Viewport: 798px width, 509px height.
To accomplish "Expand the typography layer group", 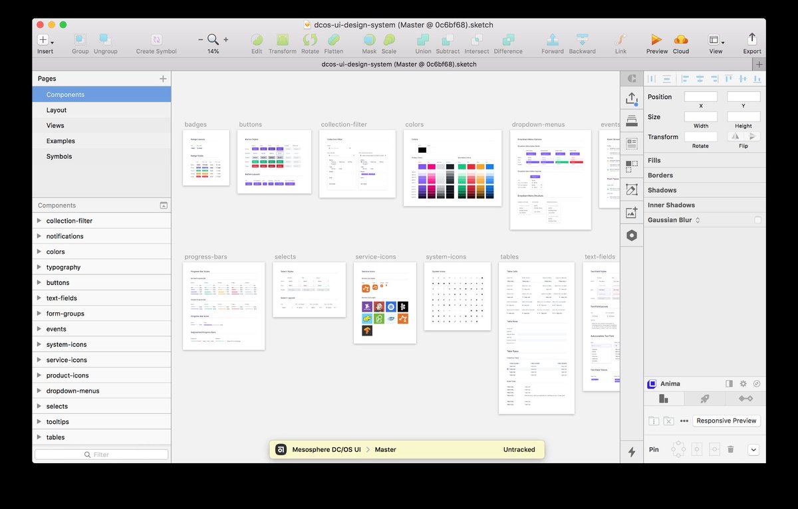I will pyautogui.click(x=39, y=267).
